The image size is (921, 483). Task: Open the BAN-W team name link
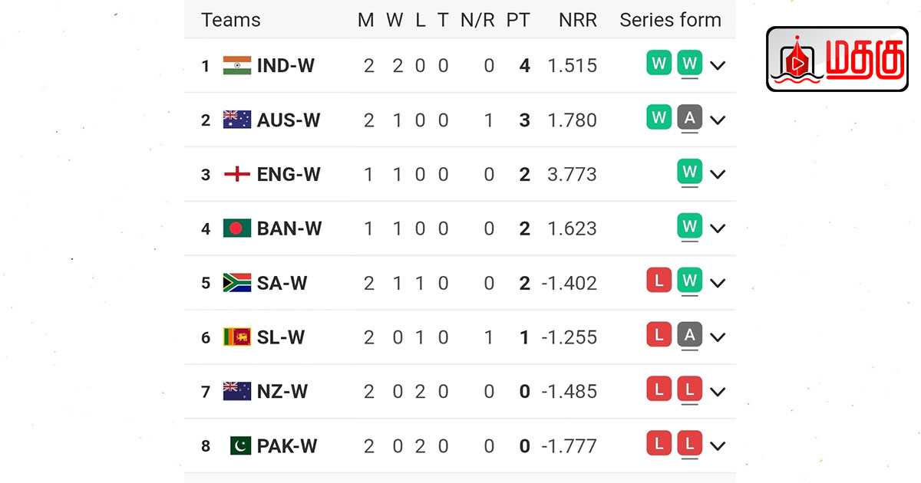coord(289,228)
